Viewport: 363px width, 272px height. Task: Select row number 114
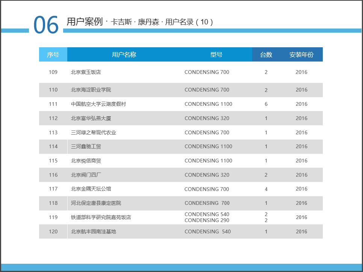[53, 146]
